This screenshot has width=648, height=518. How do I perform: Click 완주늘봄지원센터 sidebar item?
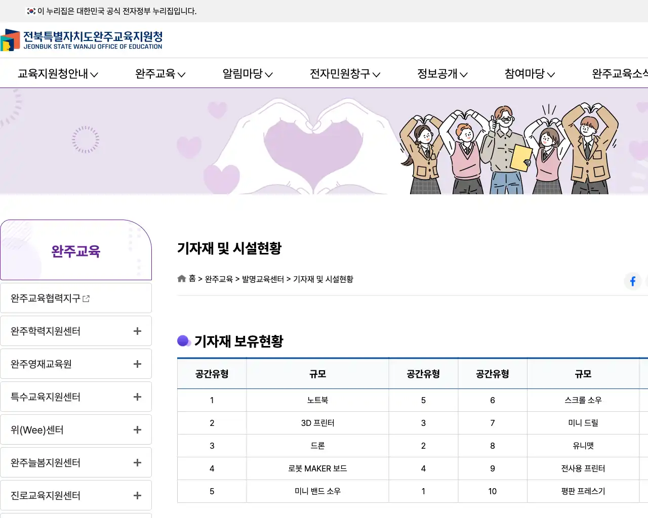click(x=76, y=462)
